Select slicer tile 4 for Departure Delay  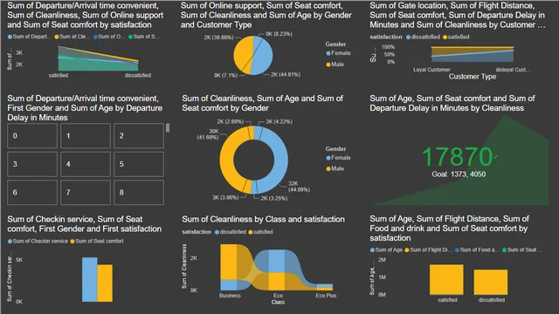coord(86,164)
